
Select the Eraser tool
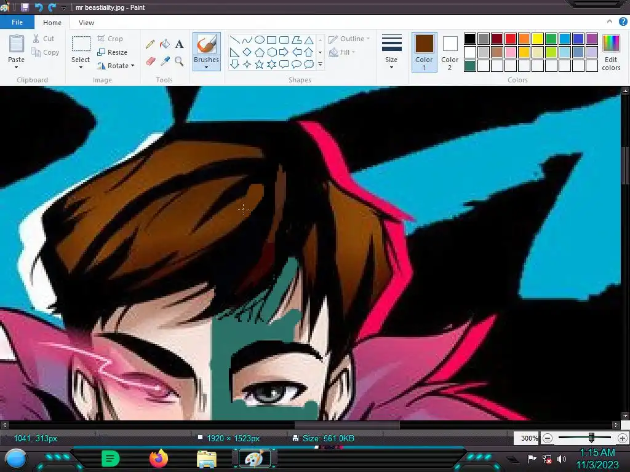tap(150, 61)
